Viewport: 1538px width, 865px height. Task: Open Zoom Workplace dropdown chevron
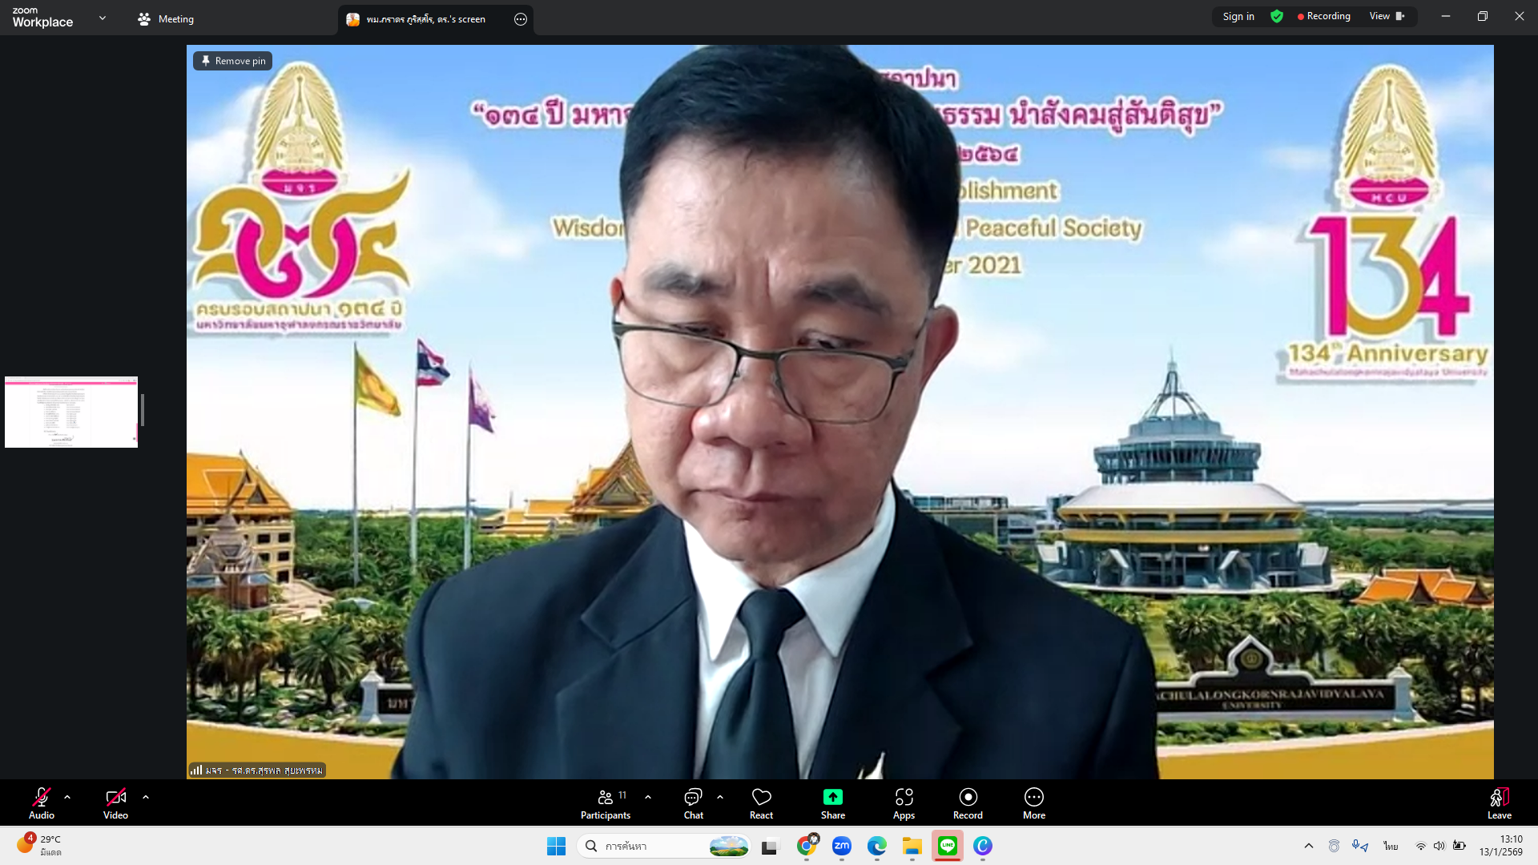click(103, 18)
